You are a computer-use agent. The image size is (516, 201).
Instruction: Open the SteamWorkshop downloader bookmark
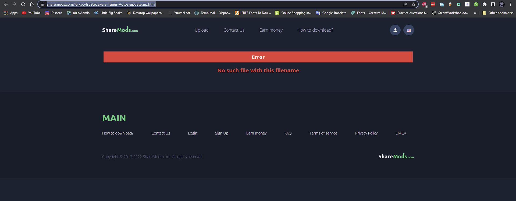pyautogui.click(x=450, y=13)
